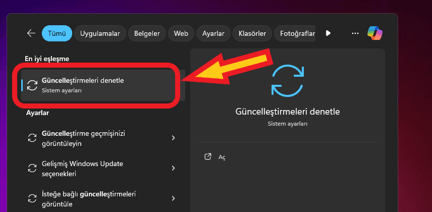432x212 pixels.
Task: Filter results by Web
Action: (x=181, y=34)
